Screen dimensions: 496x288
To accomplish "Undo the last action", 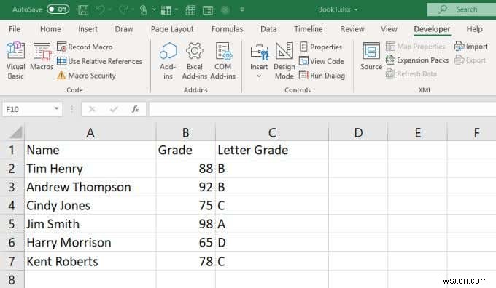I will [x=101, y=9].
